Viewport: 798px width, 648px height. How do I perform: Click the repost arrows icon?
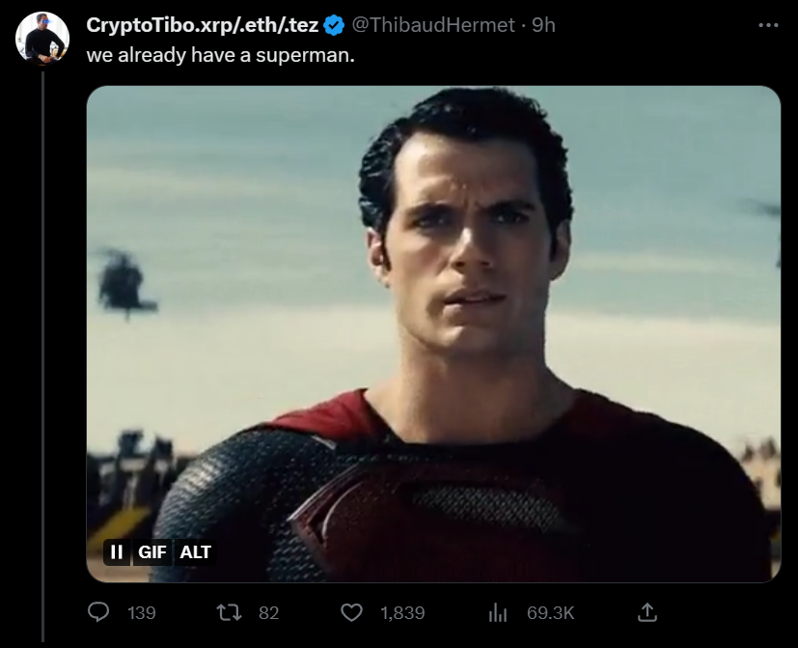[x=229, y=612]
